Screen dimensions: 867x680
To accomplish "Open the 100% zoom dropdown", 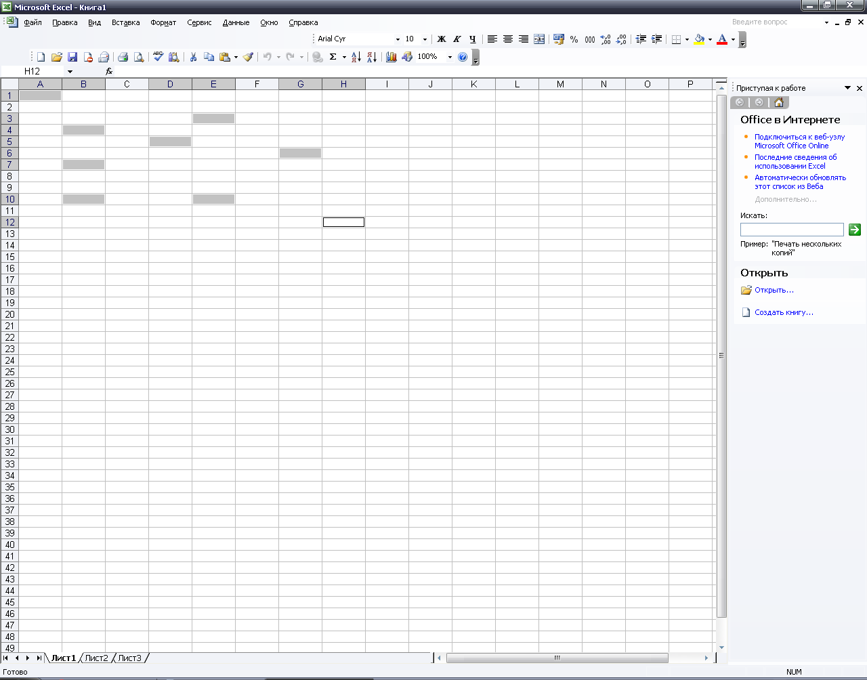I will [x=450, y=58].
